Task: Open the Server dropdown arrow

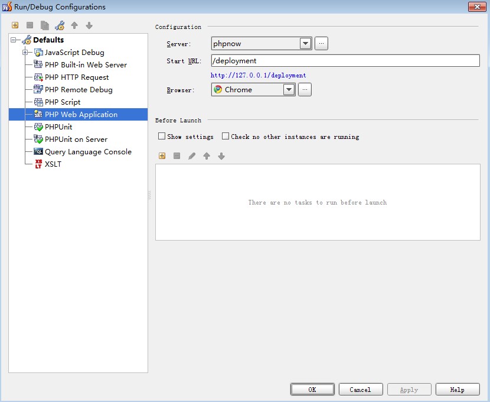Action: [x=306, y=44]
